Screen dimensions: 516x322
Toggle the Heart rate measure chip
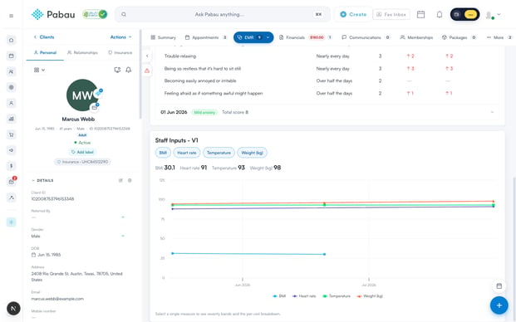coord(187,153)
